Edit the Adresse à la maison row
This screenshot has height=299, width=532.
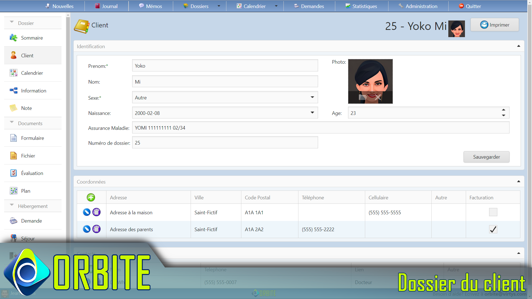(x=87, y=212)
